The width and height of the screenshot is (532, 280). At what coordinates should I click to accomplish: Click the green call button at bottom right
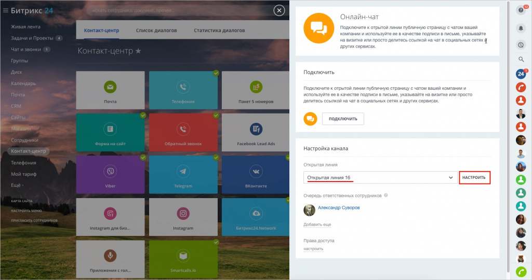pos(521,272)
